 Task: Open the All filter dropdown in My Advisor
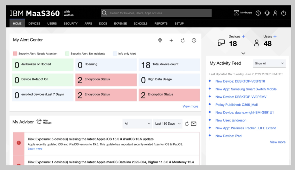137,124
